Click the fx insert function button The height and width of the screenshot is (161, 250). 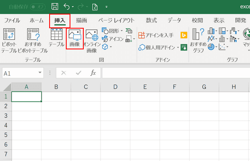[x=93, y=73]
